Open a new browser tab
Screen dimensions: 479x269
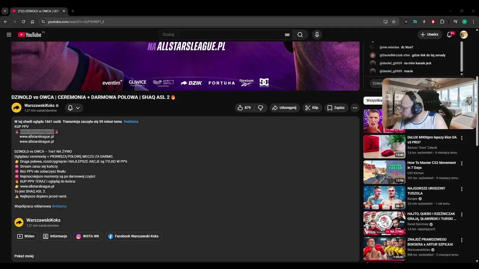tap(73, 11)
